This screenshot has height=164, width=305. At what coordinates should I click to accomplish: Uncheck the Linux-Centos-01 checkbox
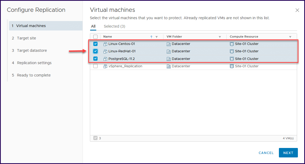point(95,44)
